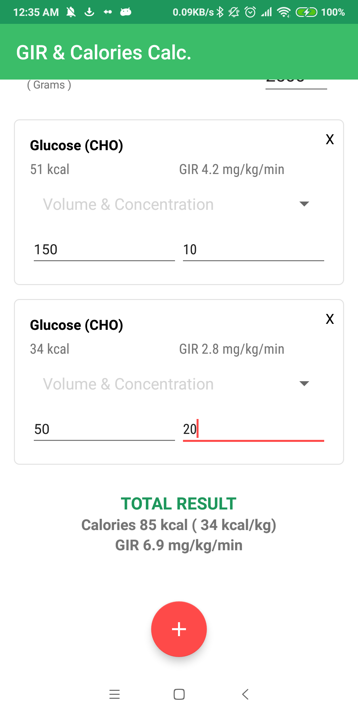Viewport: 358px width, 716px height.
Task: Remove the first Glucose card with X
Action: pos(330,140)
